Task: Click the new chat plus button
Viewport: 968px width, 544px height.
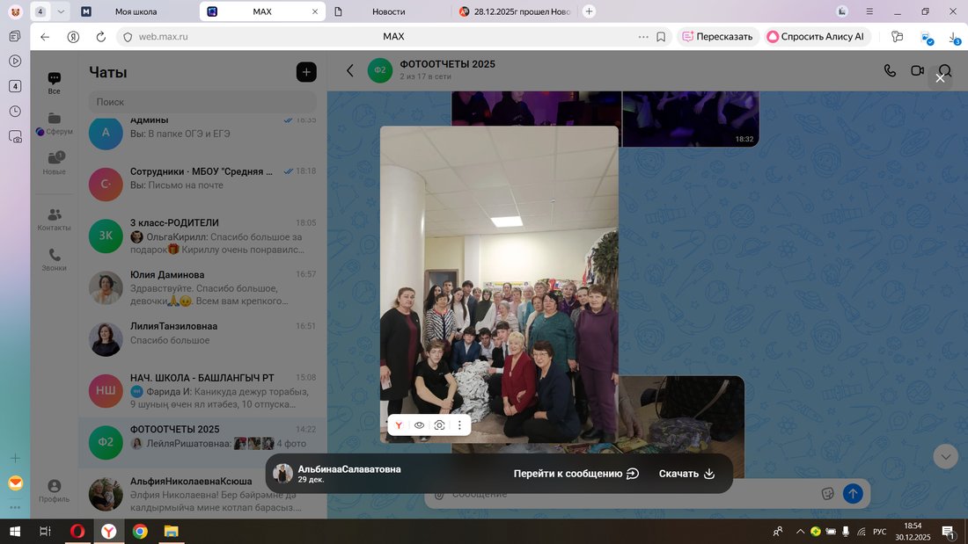Action: click(x=305, y=72)
